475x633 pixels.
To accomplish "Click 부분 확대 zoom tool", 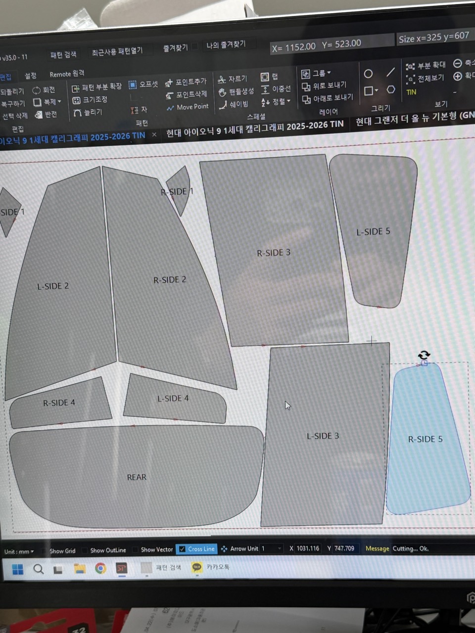I will pos(426,65).
